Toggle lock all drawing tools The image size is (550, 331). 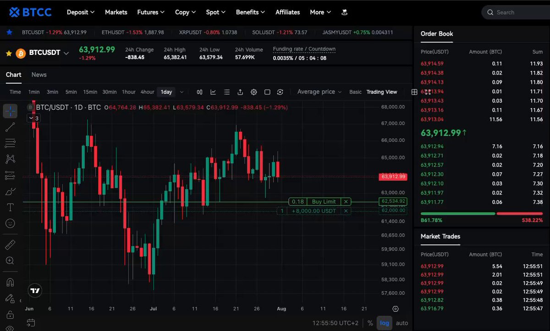point(10,315)
